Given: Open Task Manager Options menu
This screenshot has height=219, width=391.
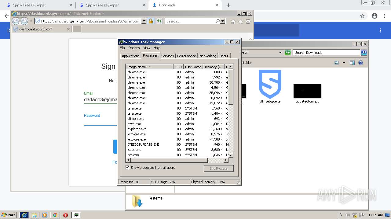Looking at the screenshot, I should (x=134, y=48).
